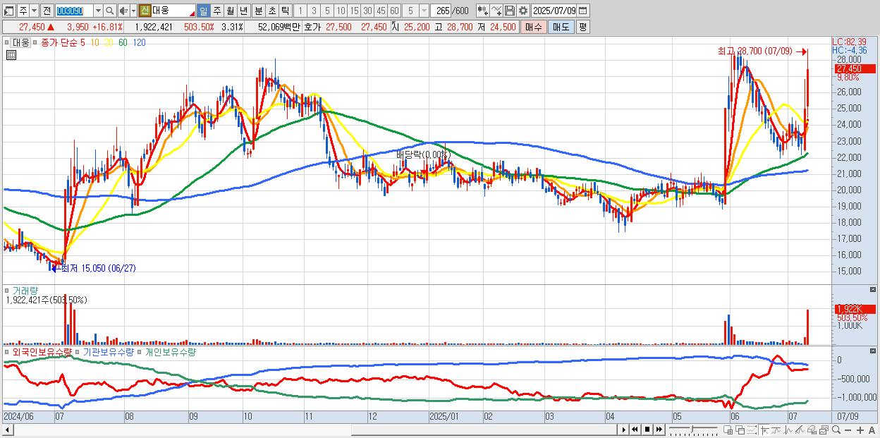
Task: Click the stock code input field 003090
Action: pos(74,11)
